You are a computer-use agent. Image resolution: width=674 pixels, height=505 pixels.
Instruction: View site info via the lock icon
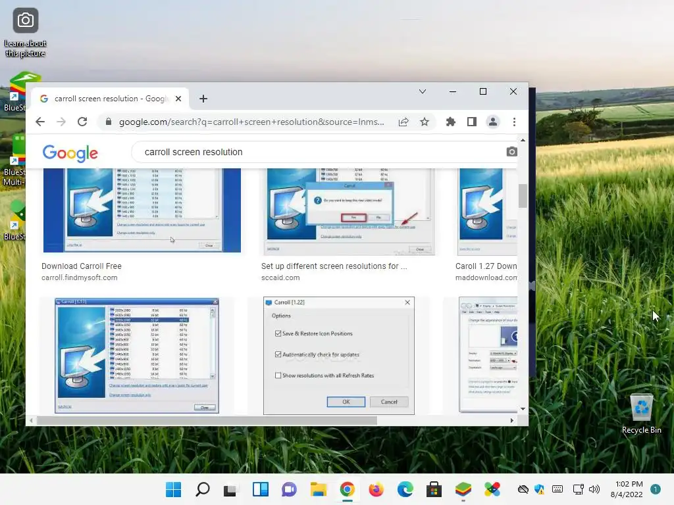(x=109, y=122)
